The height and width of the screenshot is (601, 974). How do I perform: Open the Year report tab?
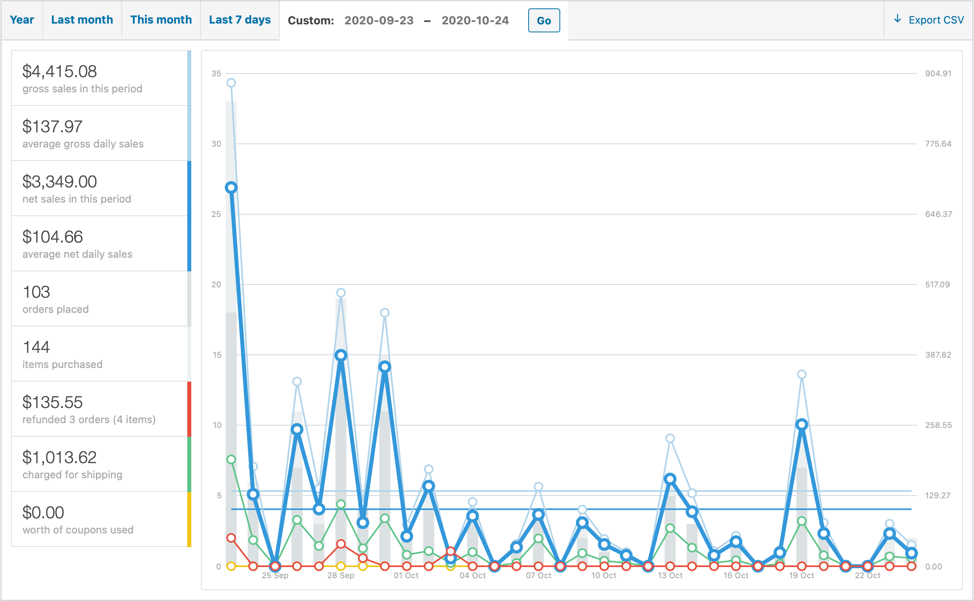22,20
